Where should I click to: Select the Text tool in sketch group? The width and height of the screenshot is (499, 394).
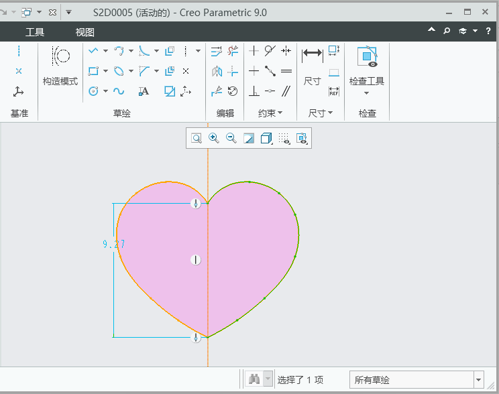(144, 91)
